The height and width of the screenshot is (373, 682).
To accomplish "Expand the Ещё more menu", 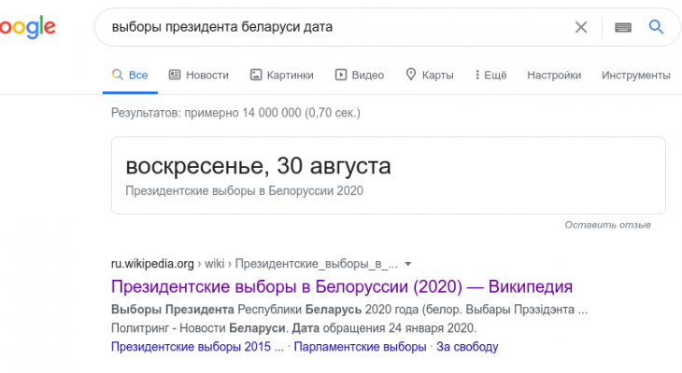I will pos(490,75).
